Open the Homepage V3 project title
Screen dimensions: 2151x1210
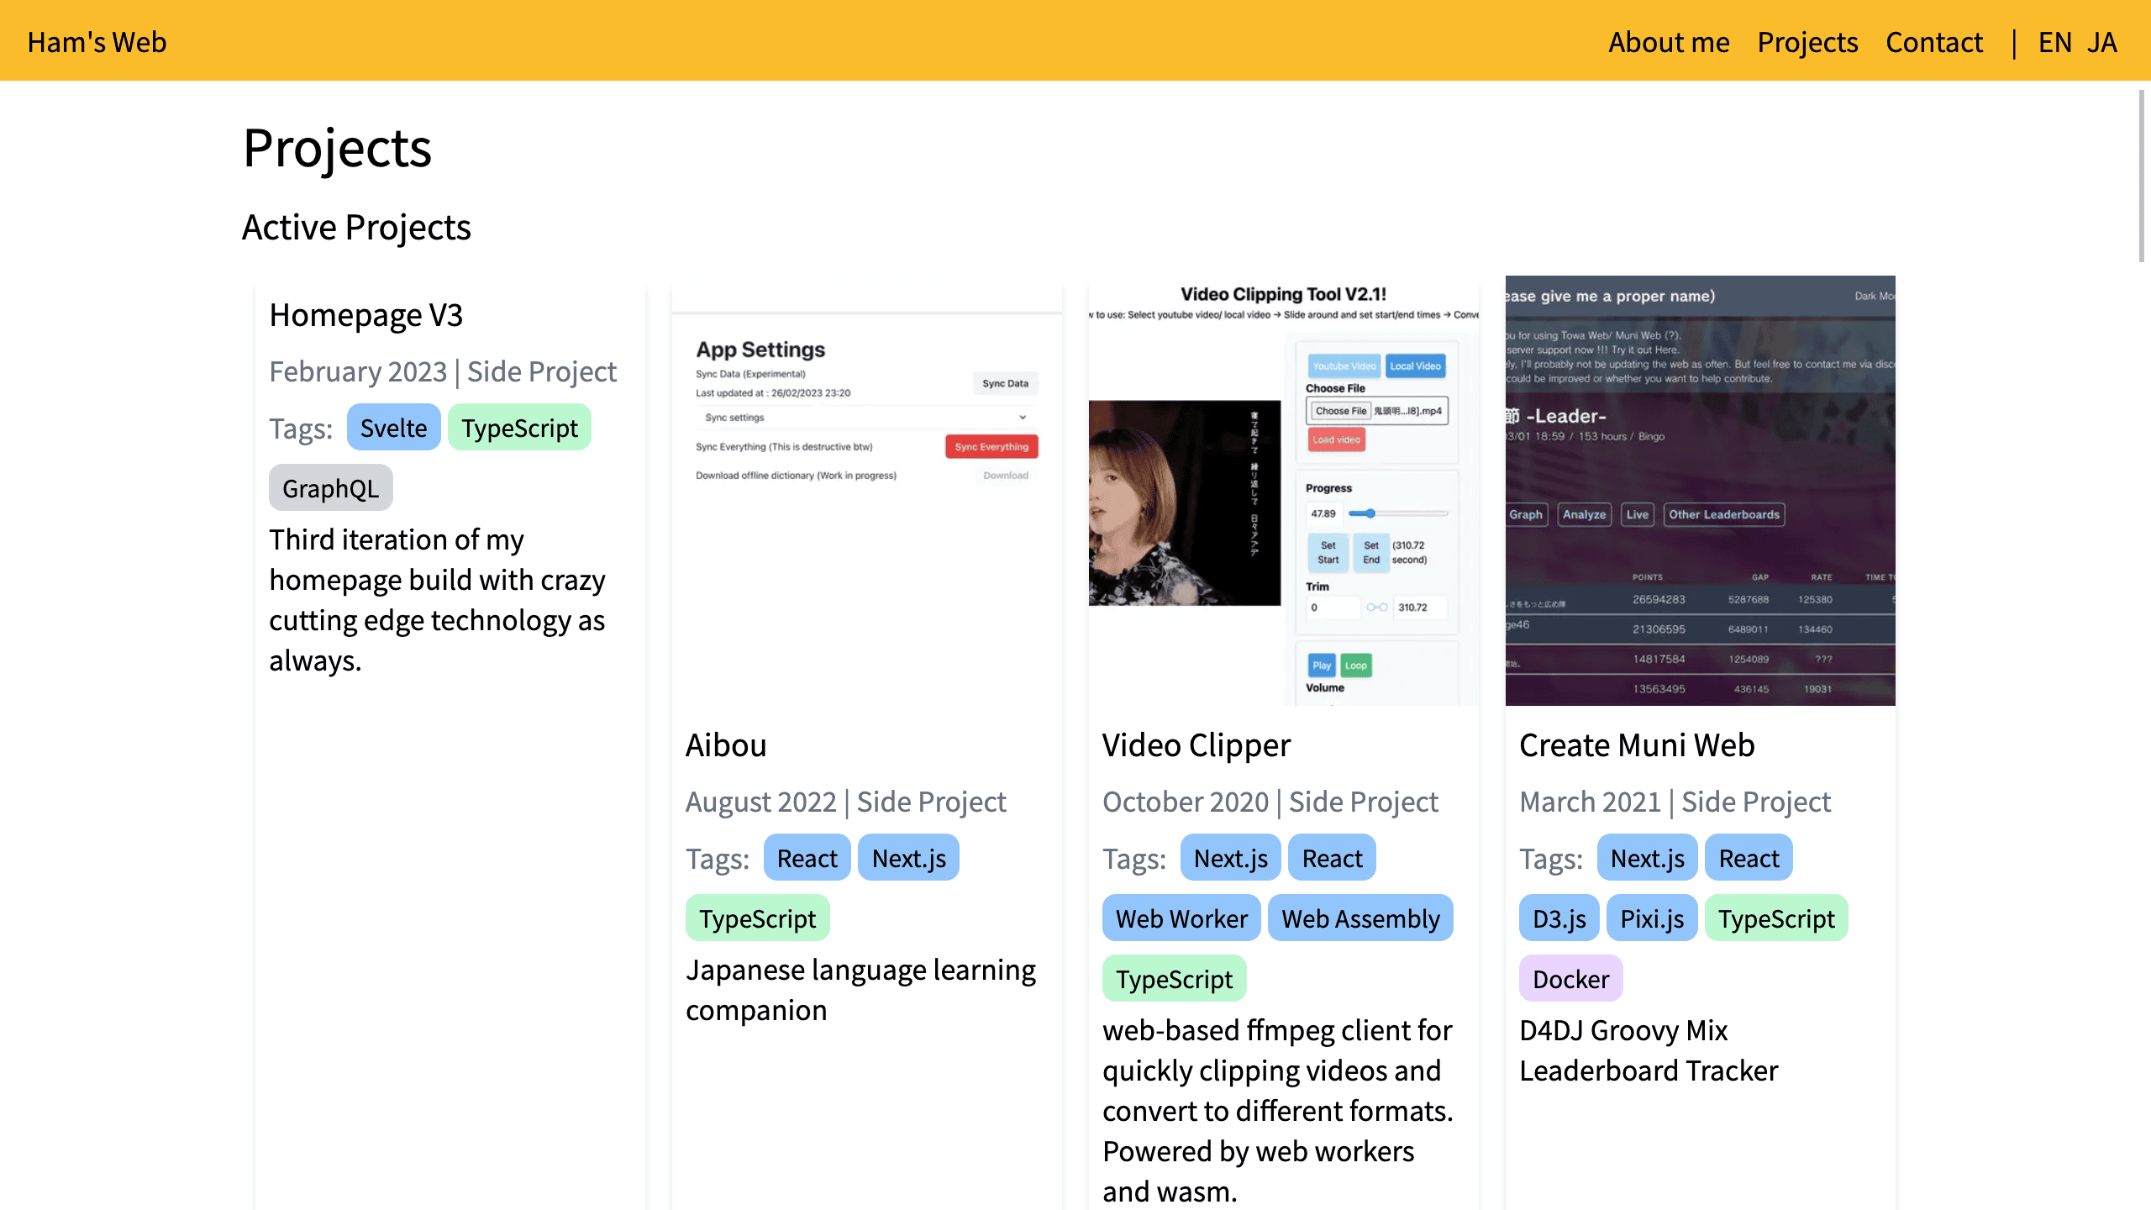(x=366, y=315)
